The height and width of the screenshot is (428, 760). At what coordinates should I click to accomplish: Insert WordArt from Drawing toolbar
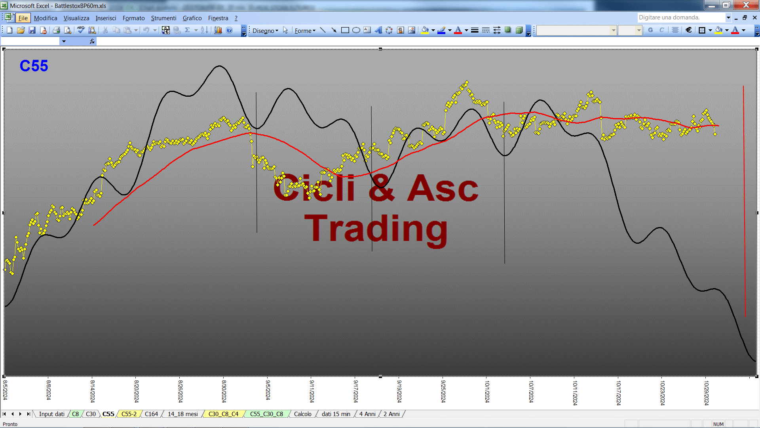(x=378, y=30)
